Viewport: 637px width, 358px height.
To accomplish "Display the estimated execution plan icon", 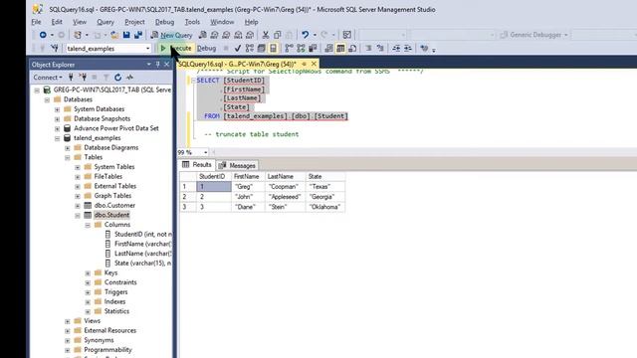I will (x=250, y=49).
